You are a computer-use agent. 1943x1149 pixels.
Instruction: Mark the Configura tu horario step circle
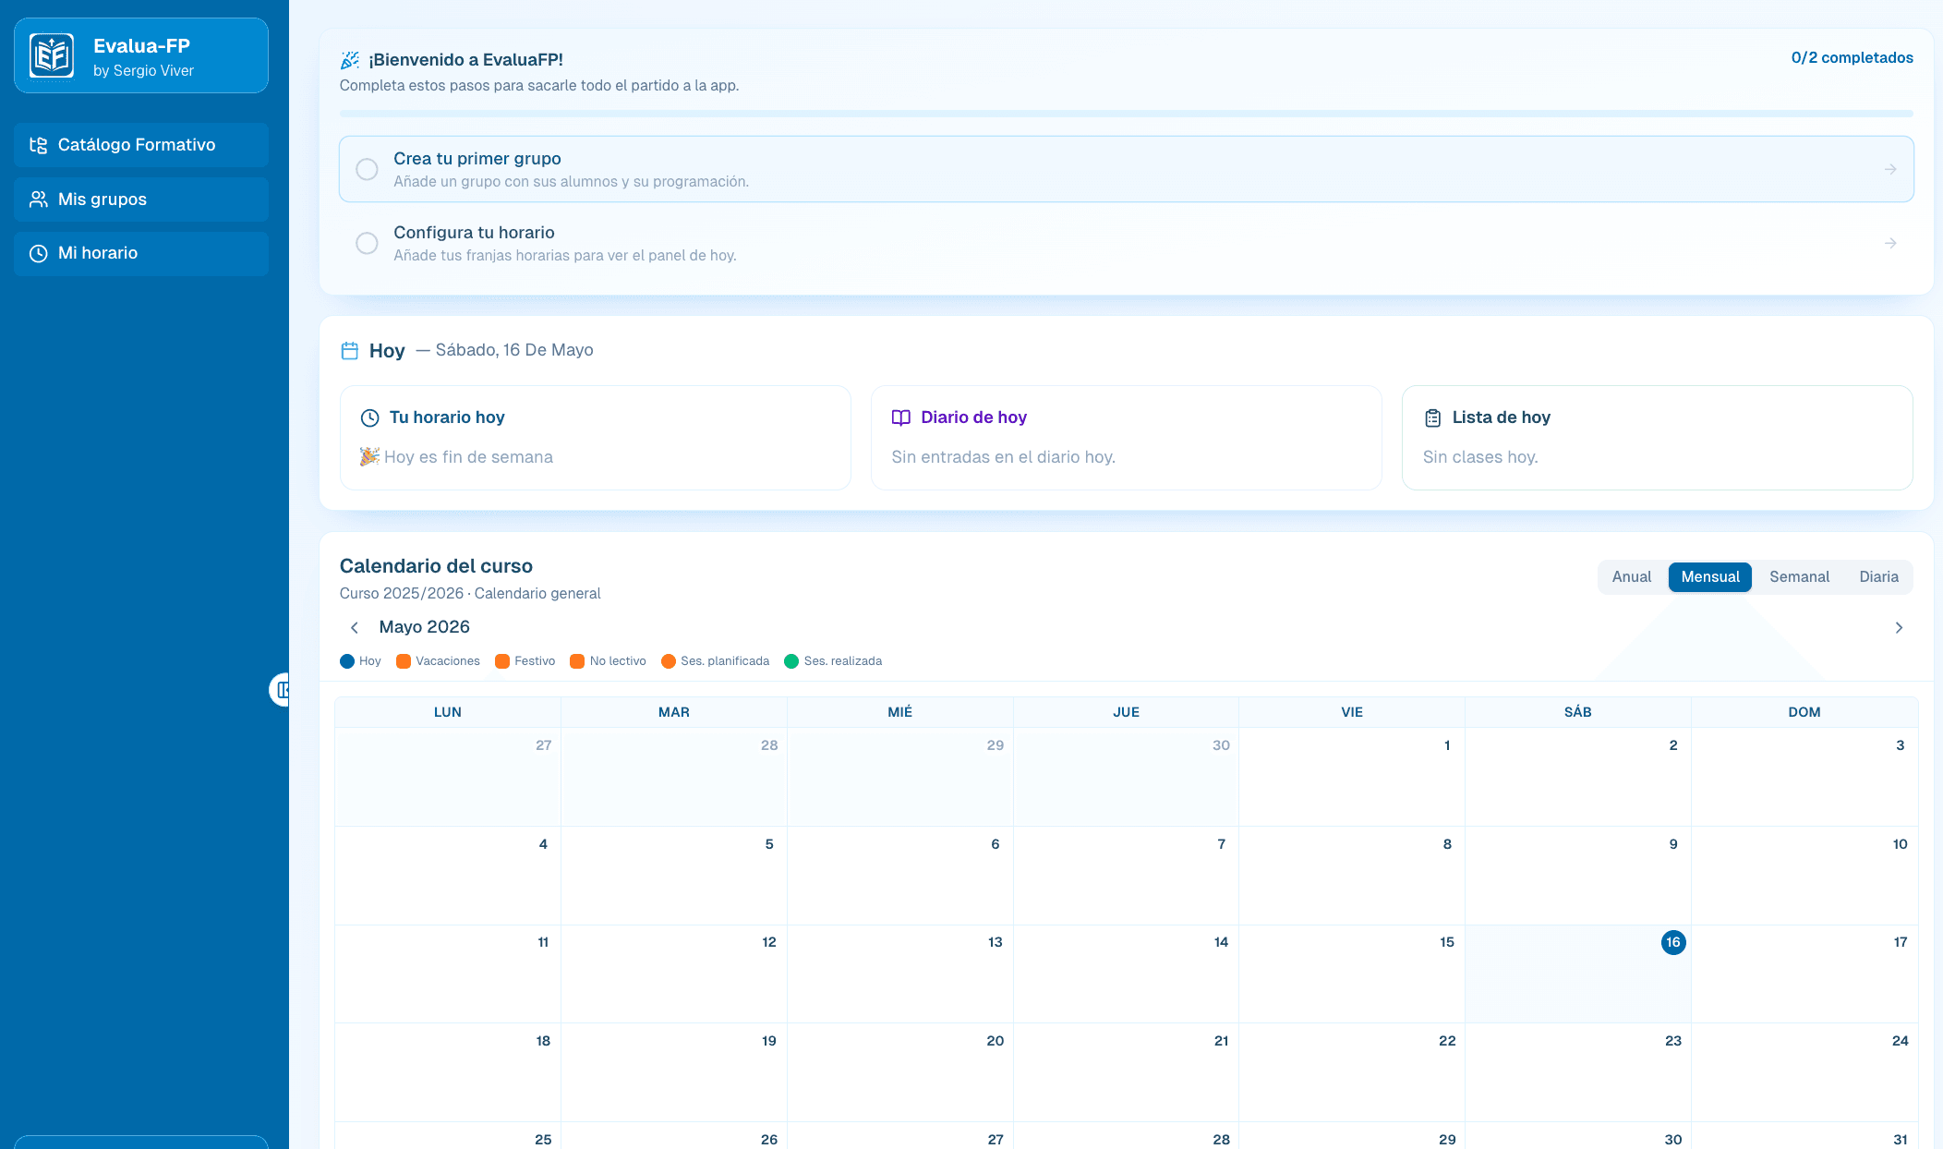point(367,243)
